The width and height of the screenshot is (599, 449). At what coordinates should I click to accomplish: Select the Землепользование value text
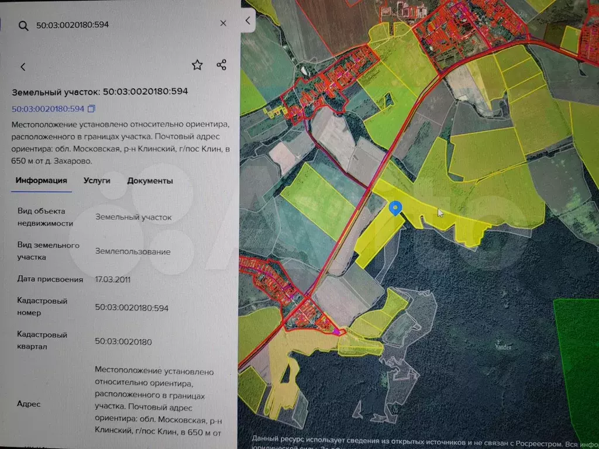click(x=133, y=251)
